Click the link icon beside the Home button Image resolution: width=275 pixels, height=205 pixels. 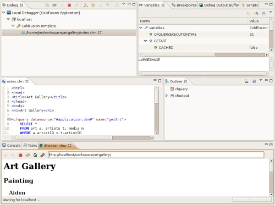(42, 155)
